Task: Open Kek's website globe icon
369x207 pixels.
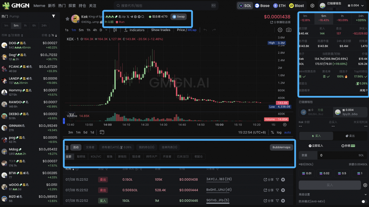Action: pyautogui.click(x=135, y=17)
